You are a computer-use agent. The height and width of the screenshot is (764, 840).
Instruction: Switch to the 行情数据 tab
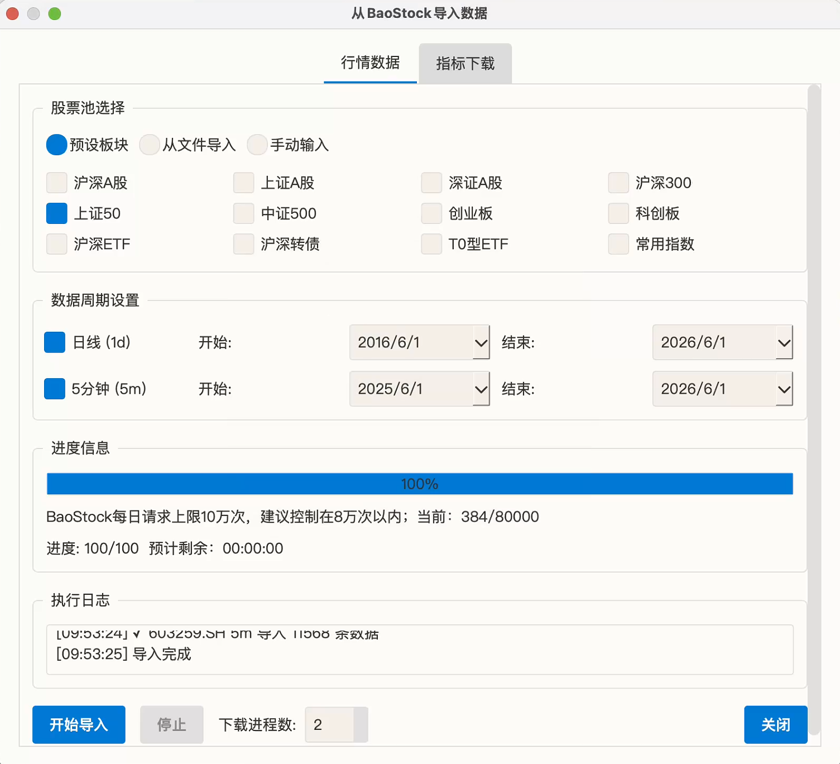click(370, 63)
